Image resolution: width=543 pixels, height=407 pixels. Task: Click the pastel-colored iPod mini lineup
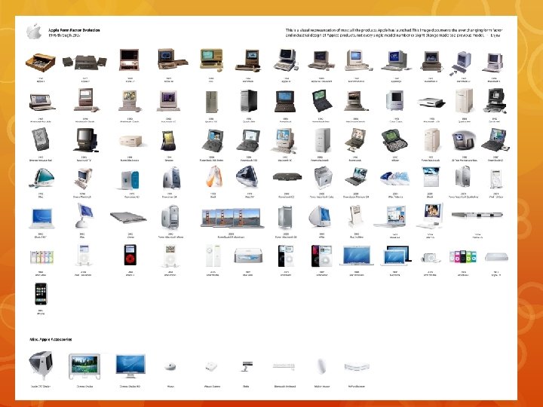pos(41,258)
